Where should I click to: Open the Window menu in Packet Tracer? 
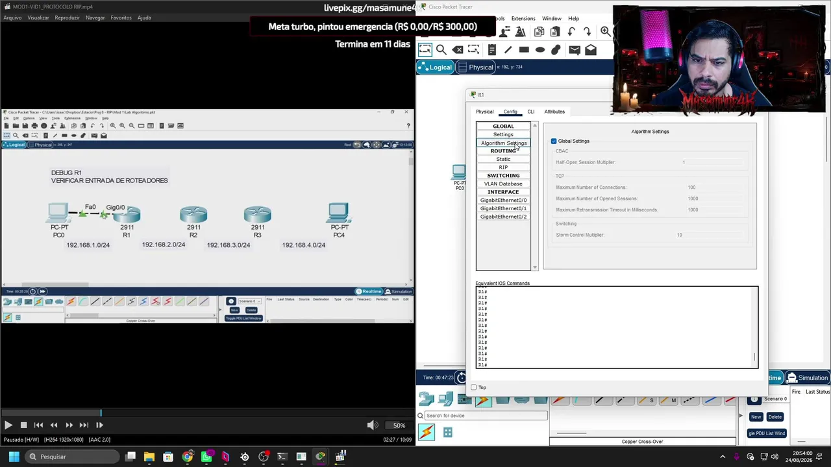pos(552,18)
